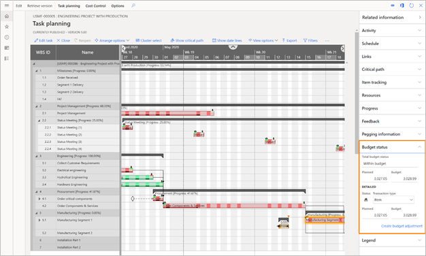
Task: Expand the Activity section
Action: [391, 31]
